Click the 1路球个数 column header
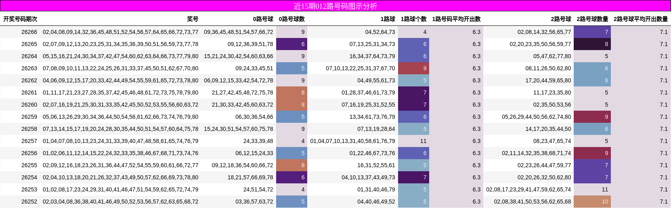 [414, 19]
